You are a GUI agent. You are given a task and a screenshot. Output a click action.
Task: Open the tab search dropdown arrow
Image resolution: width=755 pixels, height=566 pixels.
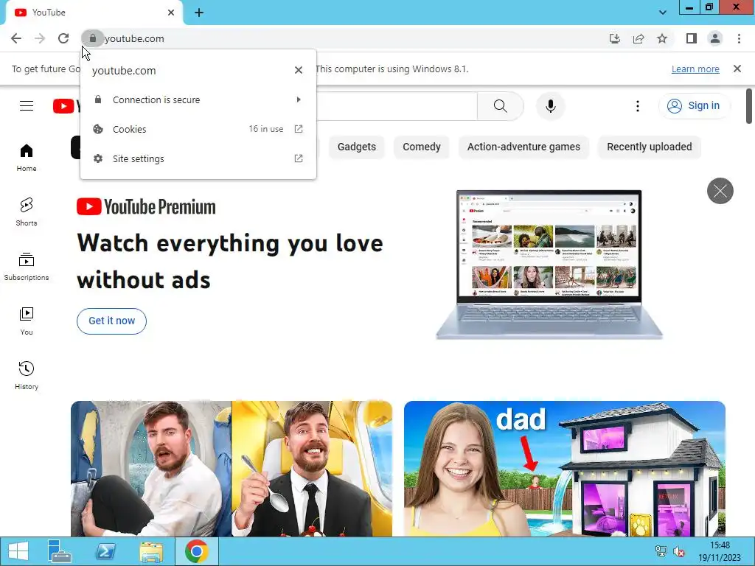pos(663,13)
